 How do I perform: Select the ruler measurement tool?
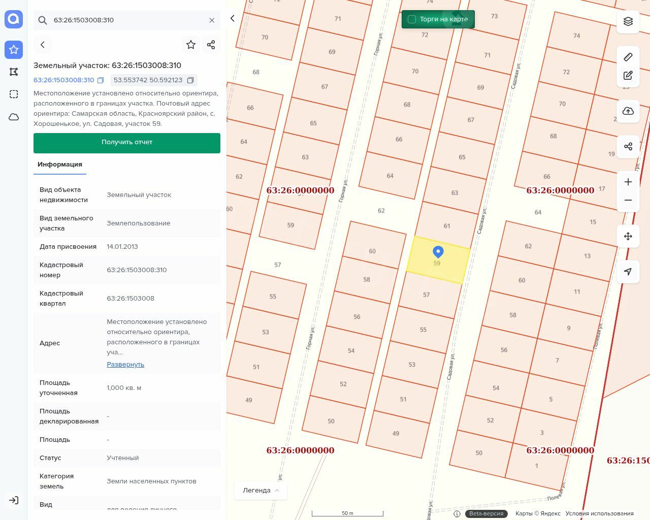628,57
